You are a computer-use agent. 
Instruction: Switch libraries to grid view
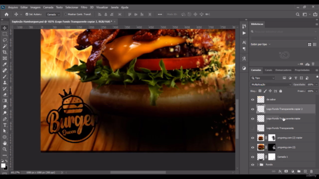tap(310, 44)
